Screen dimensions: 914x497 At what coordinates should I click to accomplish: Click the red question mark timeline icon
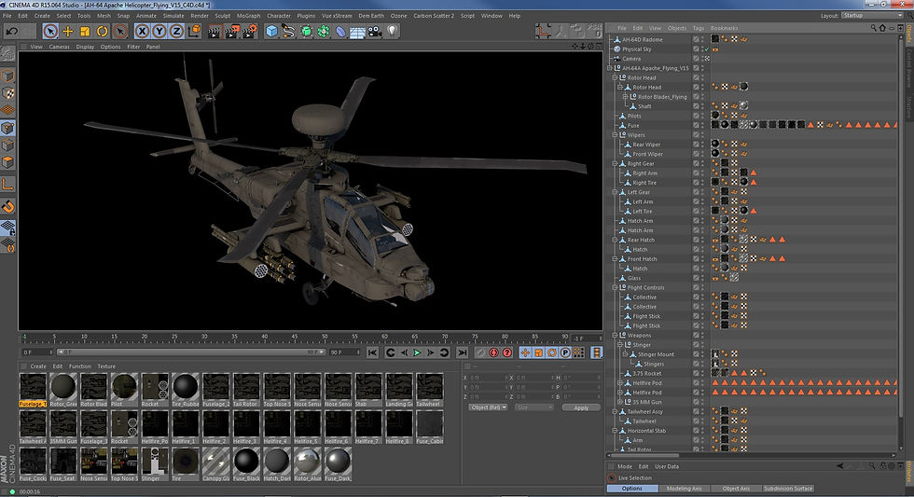[507, 352]
